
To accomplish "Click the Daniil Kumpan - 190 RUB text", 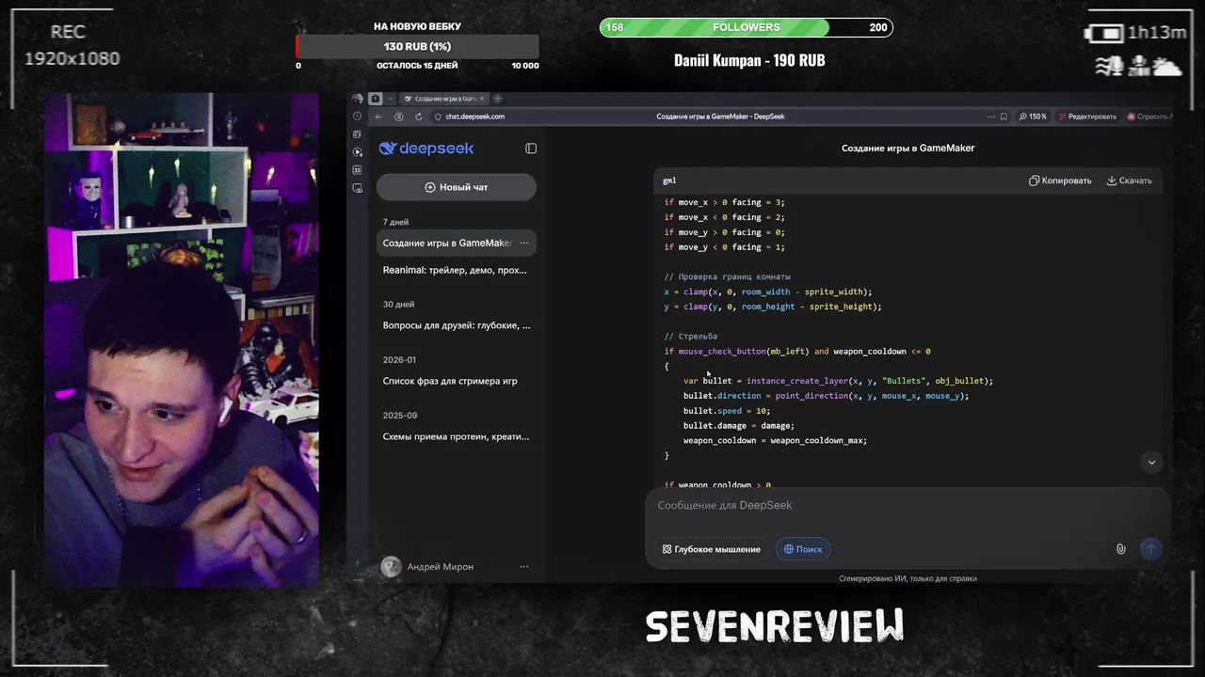I will pyautogui.click(x=749, y=60).
